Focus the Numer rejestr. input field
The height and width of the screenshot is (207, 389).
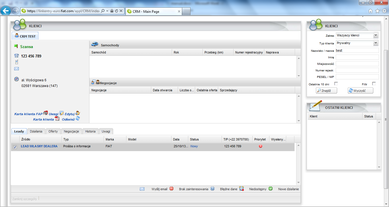click(357, 70)
